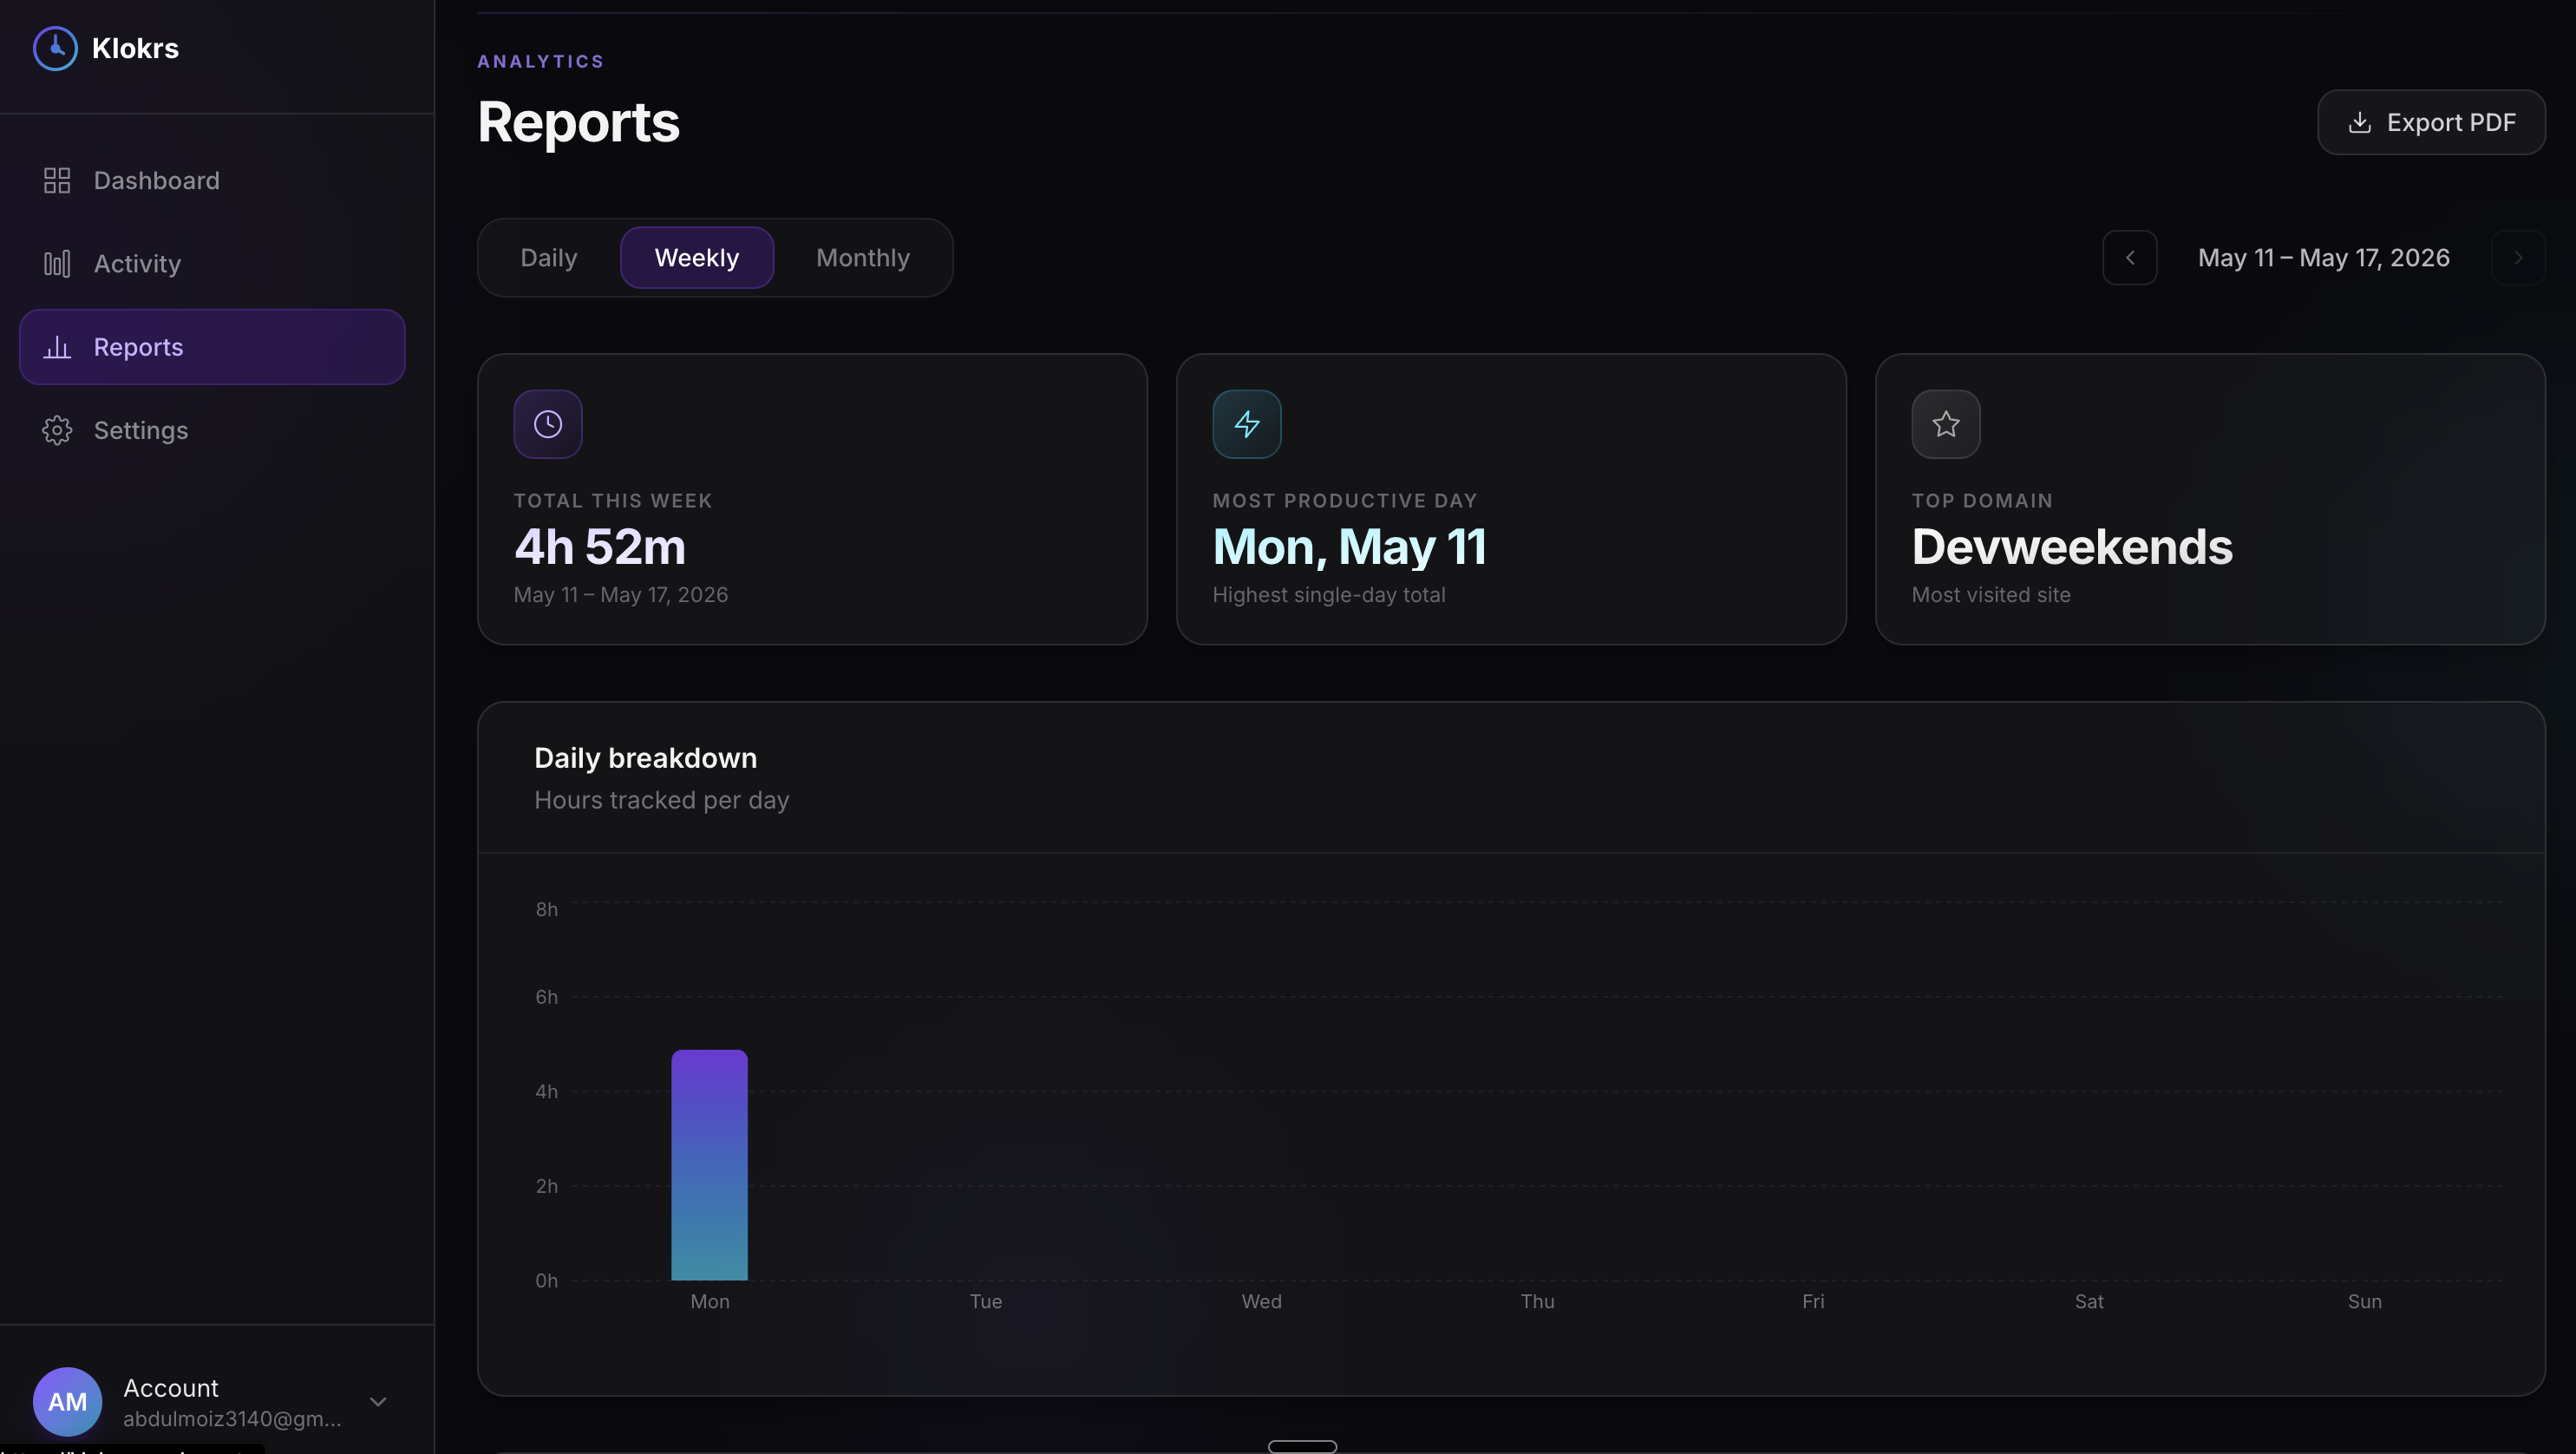Click the account email abdulmoiz3140@gm...
The height and width of the screenshot is (1454, 2576).
click(x=232, y=1418)
